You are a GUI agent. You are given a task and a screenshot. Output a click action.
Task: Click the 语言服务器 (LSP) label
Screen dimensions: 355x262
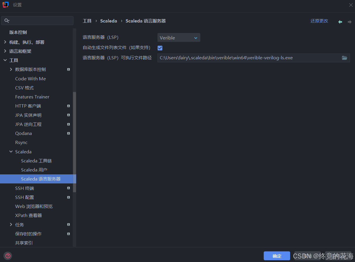(x=101, y=37)
